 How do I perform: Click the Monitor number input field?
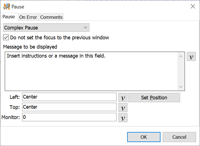pyautogui.click(x=69, y=117)
